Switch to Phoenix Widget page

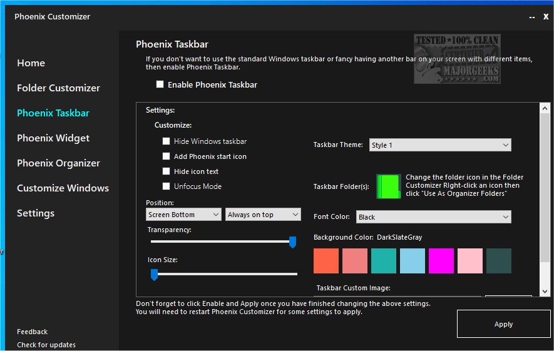point(53,138)
